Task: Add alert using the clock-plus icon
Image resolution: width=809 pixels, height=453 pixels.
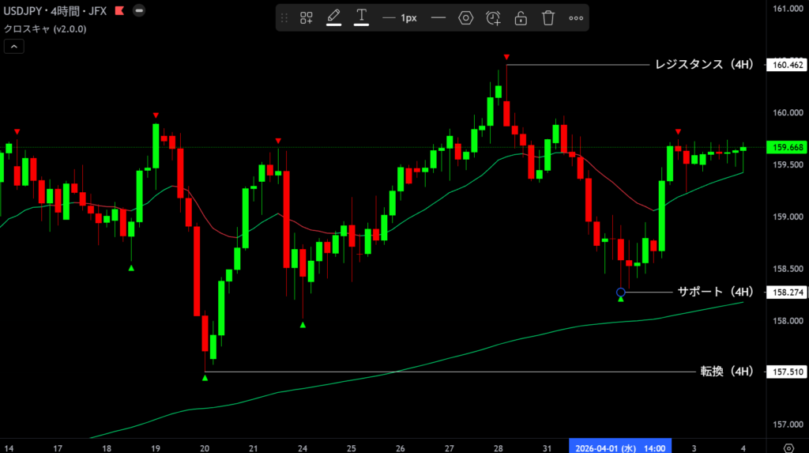Action: (493, 17)
